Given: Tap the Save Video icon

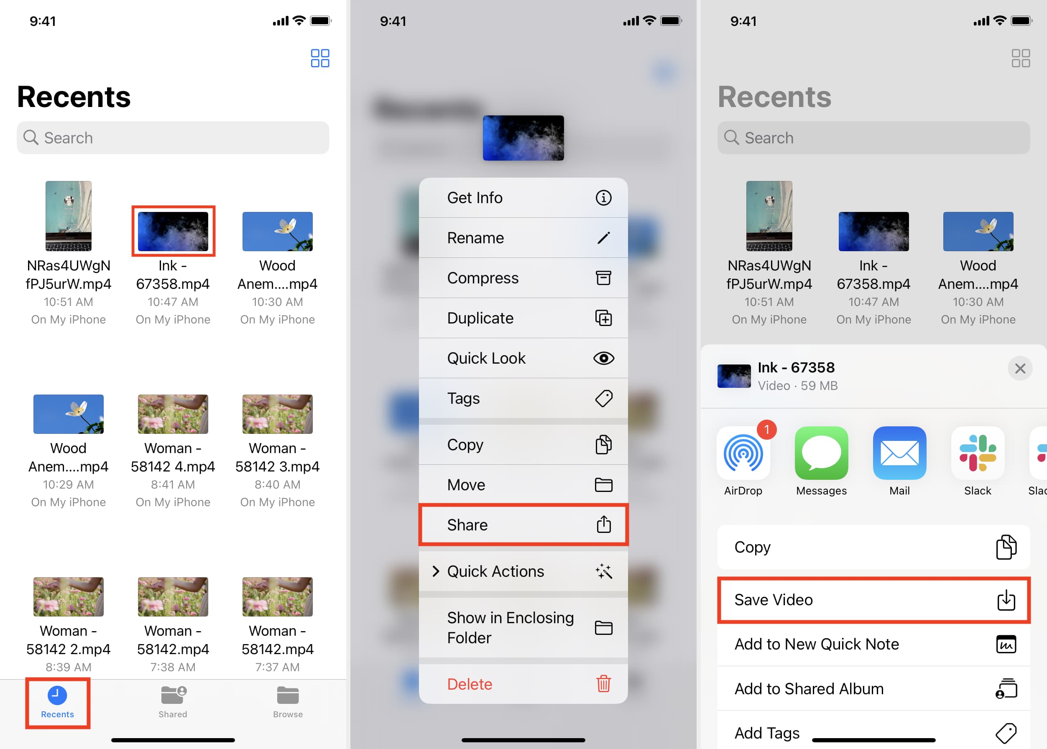Looking at the screenshot, I should [1007, 600].
